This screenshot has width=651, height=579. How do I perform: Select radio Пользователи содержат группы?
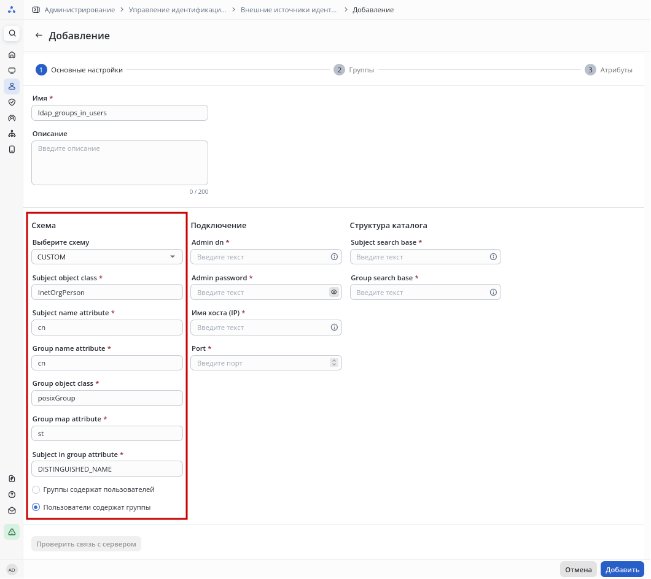36,507
